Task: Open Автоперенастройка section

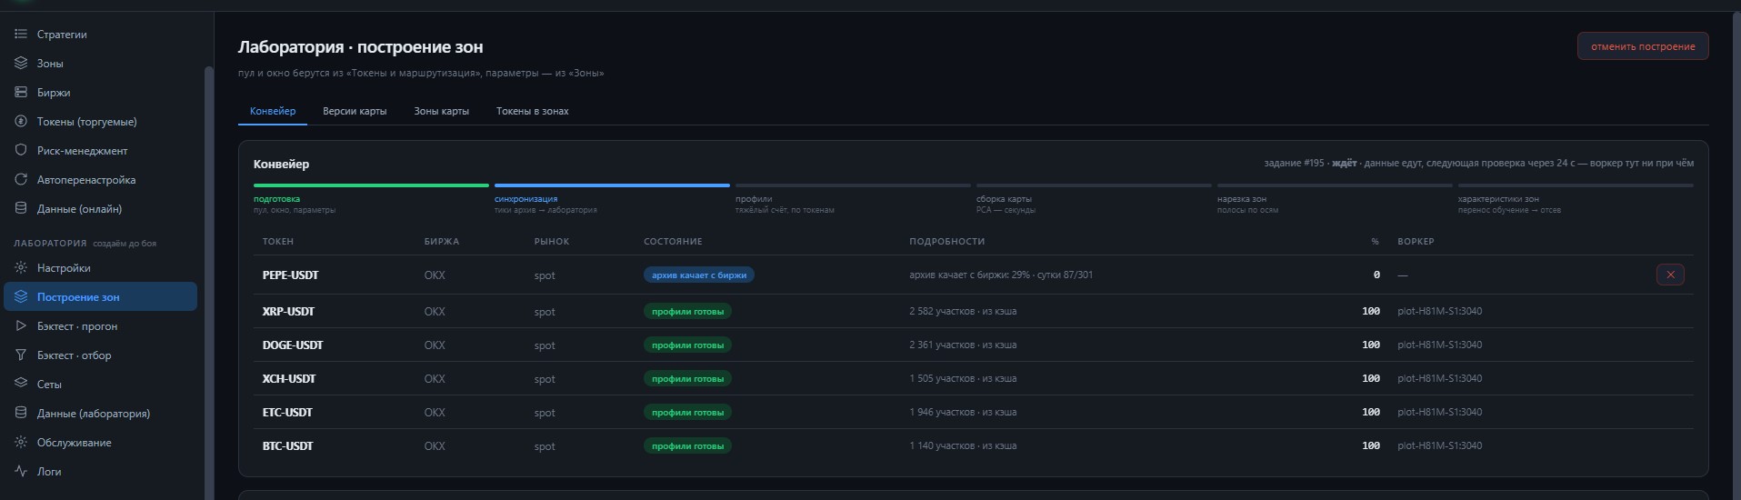Action: (100, 180)
